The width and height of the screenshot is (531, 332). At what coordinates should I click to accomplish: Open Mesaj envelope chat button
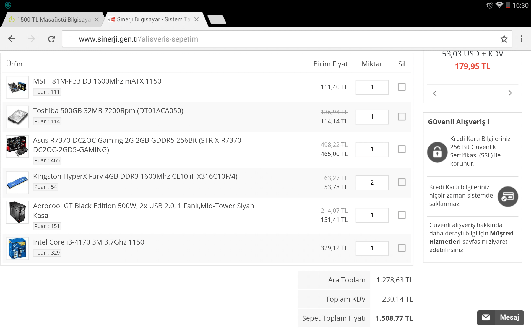click(x=500, y=317)
